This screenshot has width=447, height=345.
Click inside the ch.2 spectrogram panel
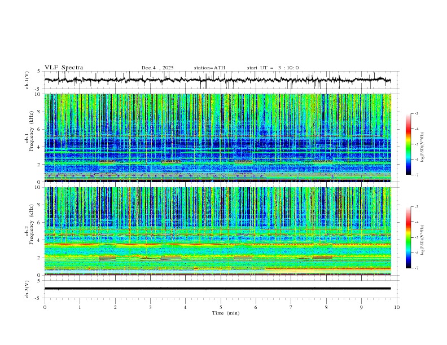click(217, 231)
